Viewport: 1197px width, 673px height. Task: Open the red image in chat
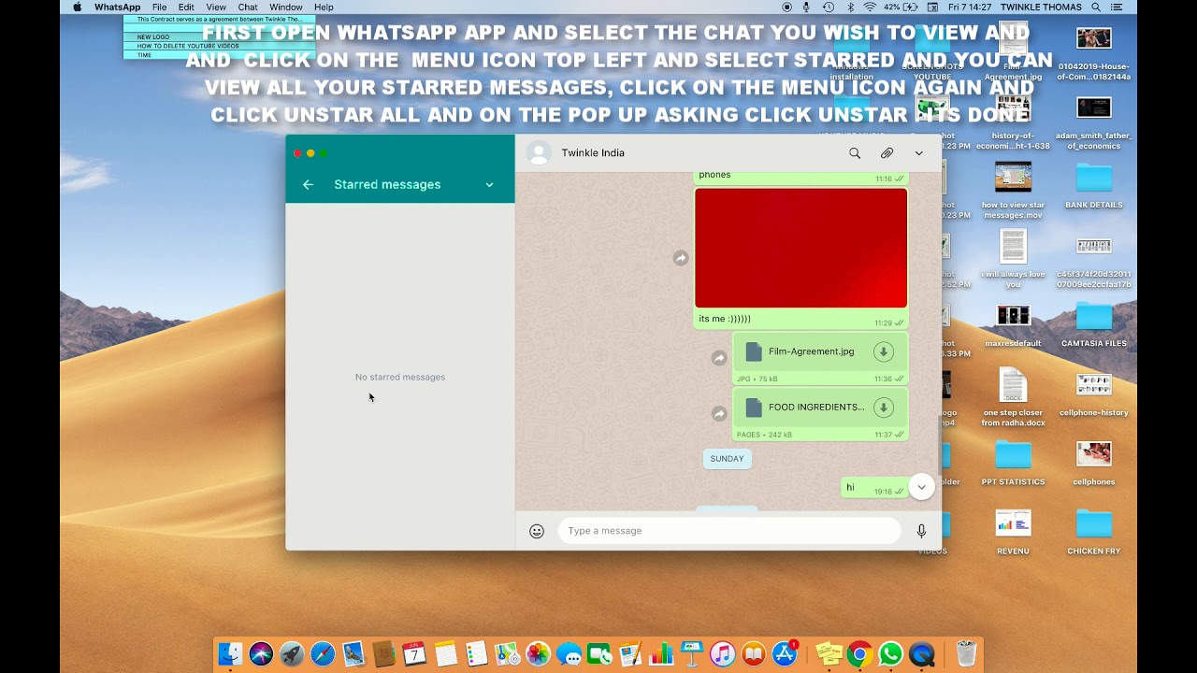(800, 248)
